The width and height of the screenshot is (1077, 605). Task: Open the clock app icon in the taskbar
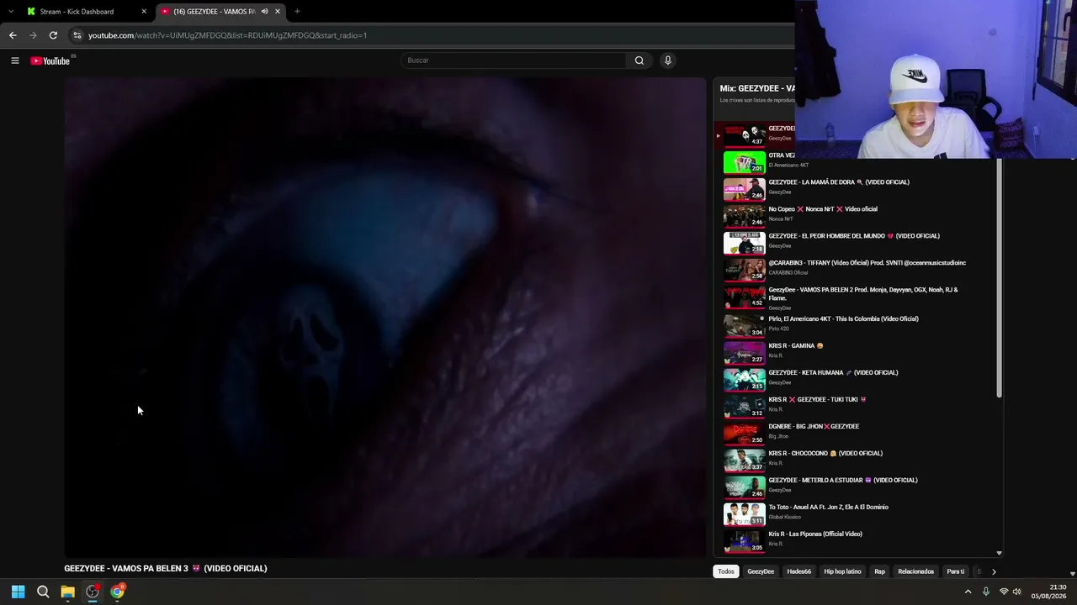click(x=93, y=592)
